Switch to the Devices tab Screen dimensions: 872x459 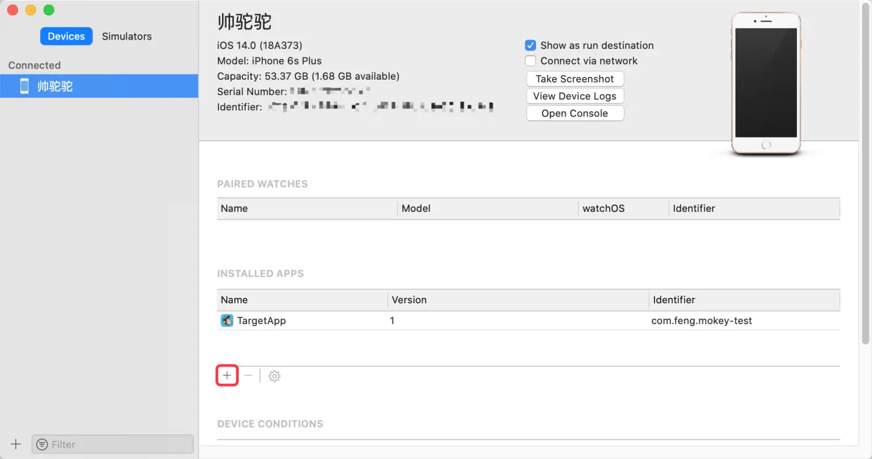pyautogui.click(x=66, y=36)
